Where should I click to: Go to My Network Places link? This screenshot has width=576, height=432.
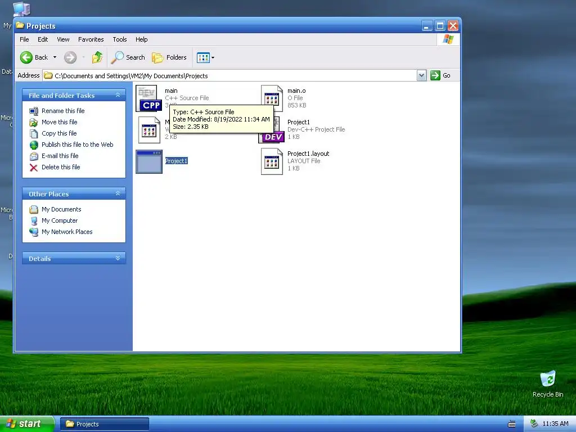pos(67,232)
